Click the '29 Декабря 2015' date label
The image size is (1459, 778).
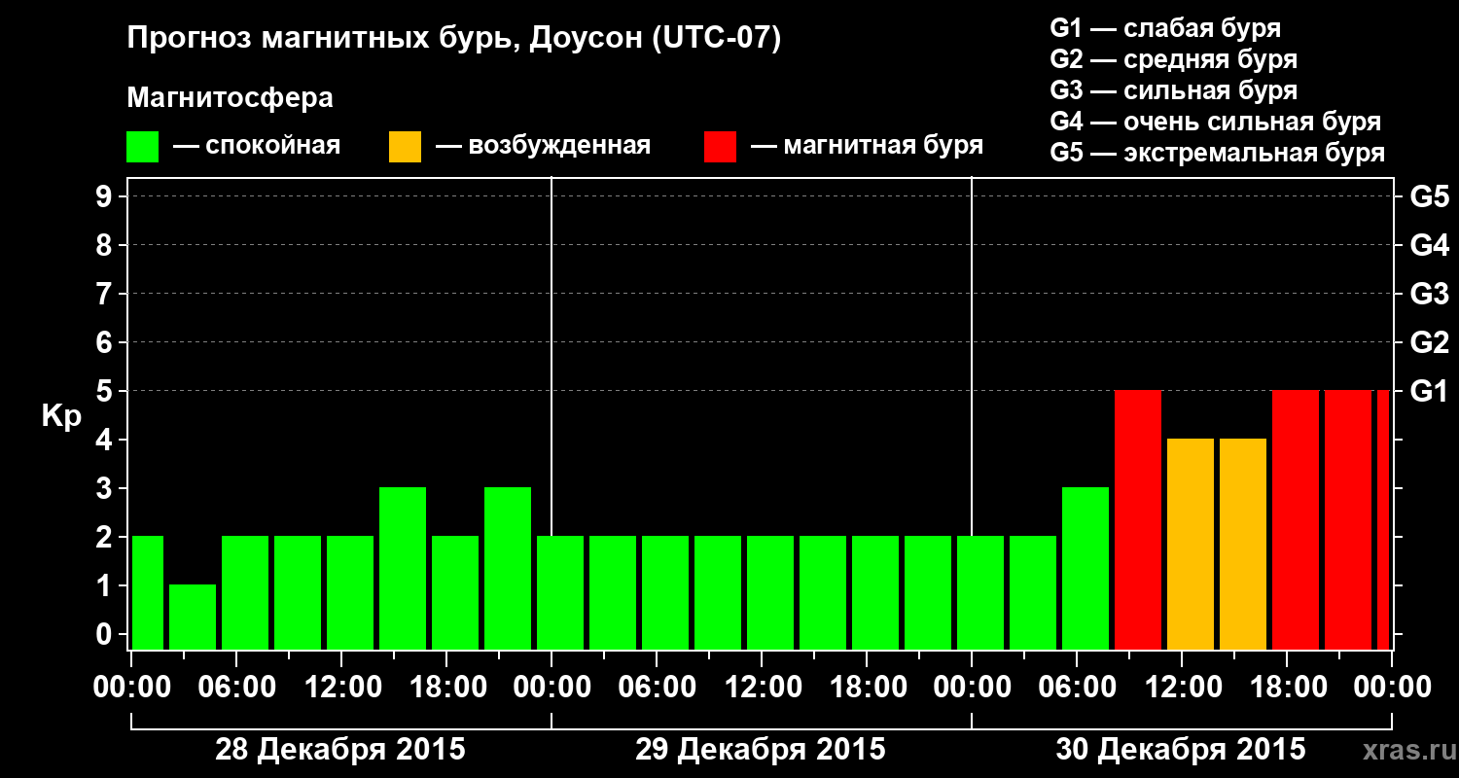[x=761, y=750]
